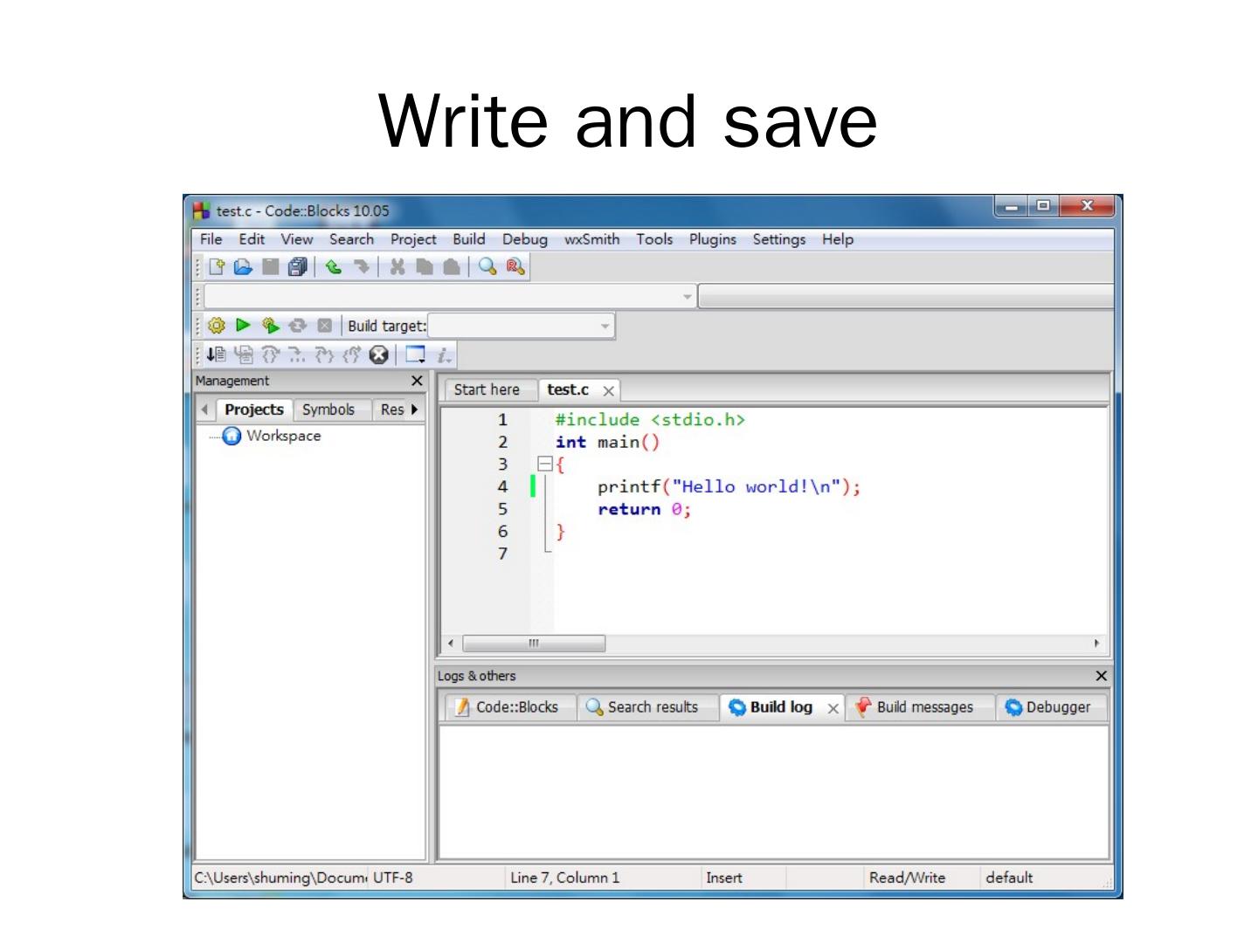Open the Build target dropdown
The height and width of the screenshot is (943, 1258).
click(605, 327)
